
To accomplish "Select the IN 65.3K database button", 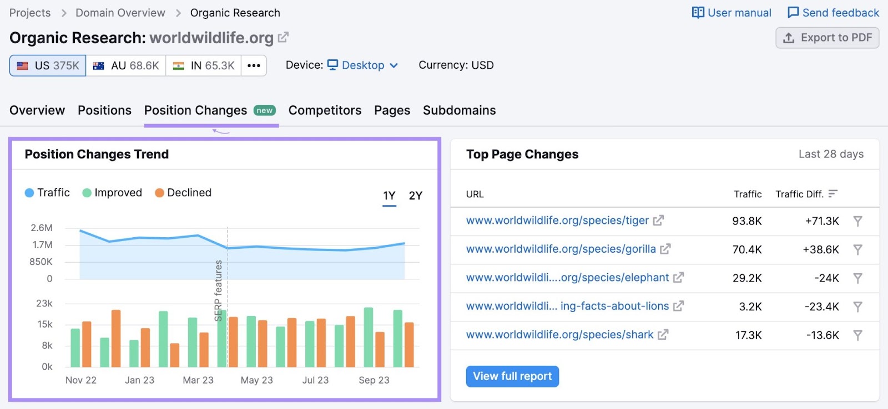I will (204, 65).
